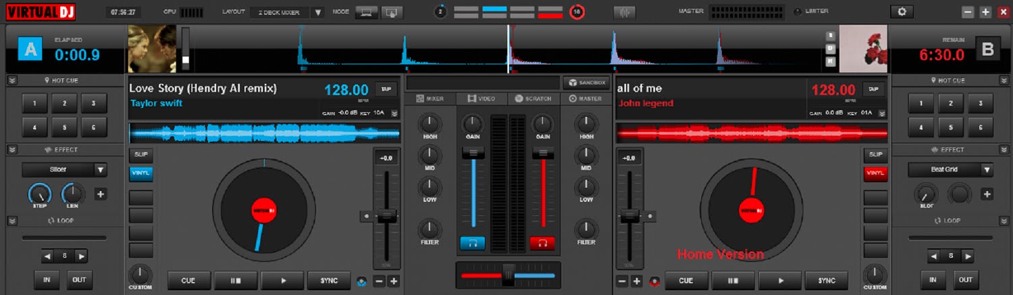Open the VirtualDJ settings gear

(902, 12)
